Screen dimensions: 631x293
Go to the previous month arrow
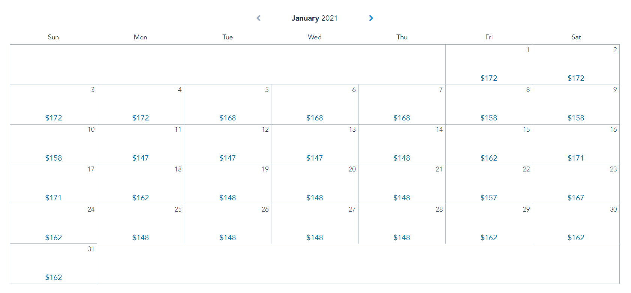(x=259, y=18)
